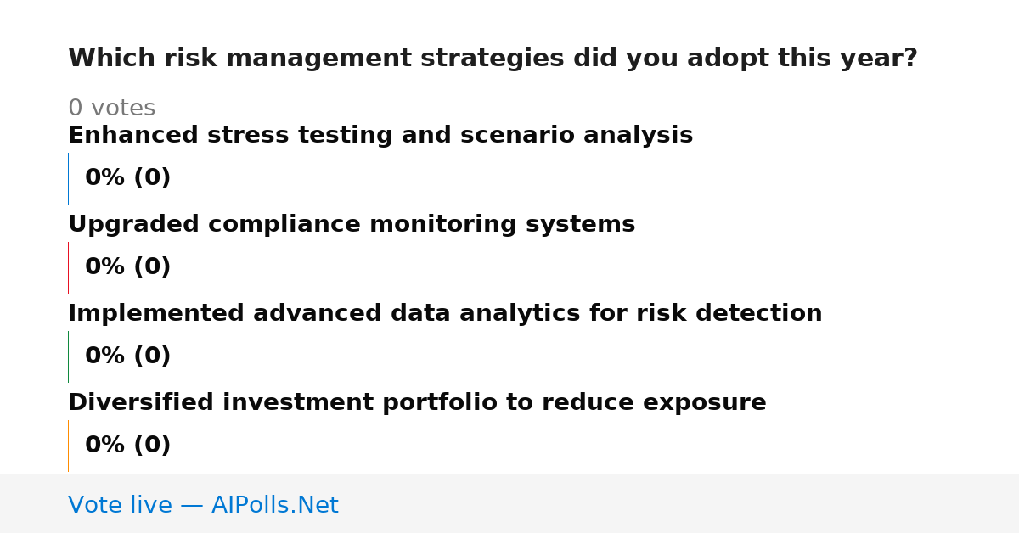
Task: Choose Diversified investment portfolio to reduce exposure
Action: 417,403
